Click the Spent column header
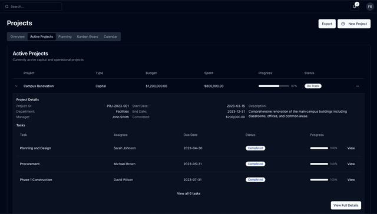The image size is (377, 214). 209,73
